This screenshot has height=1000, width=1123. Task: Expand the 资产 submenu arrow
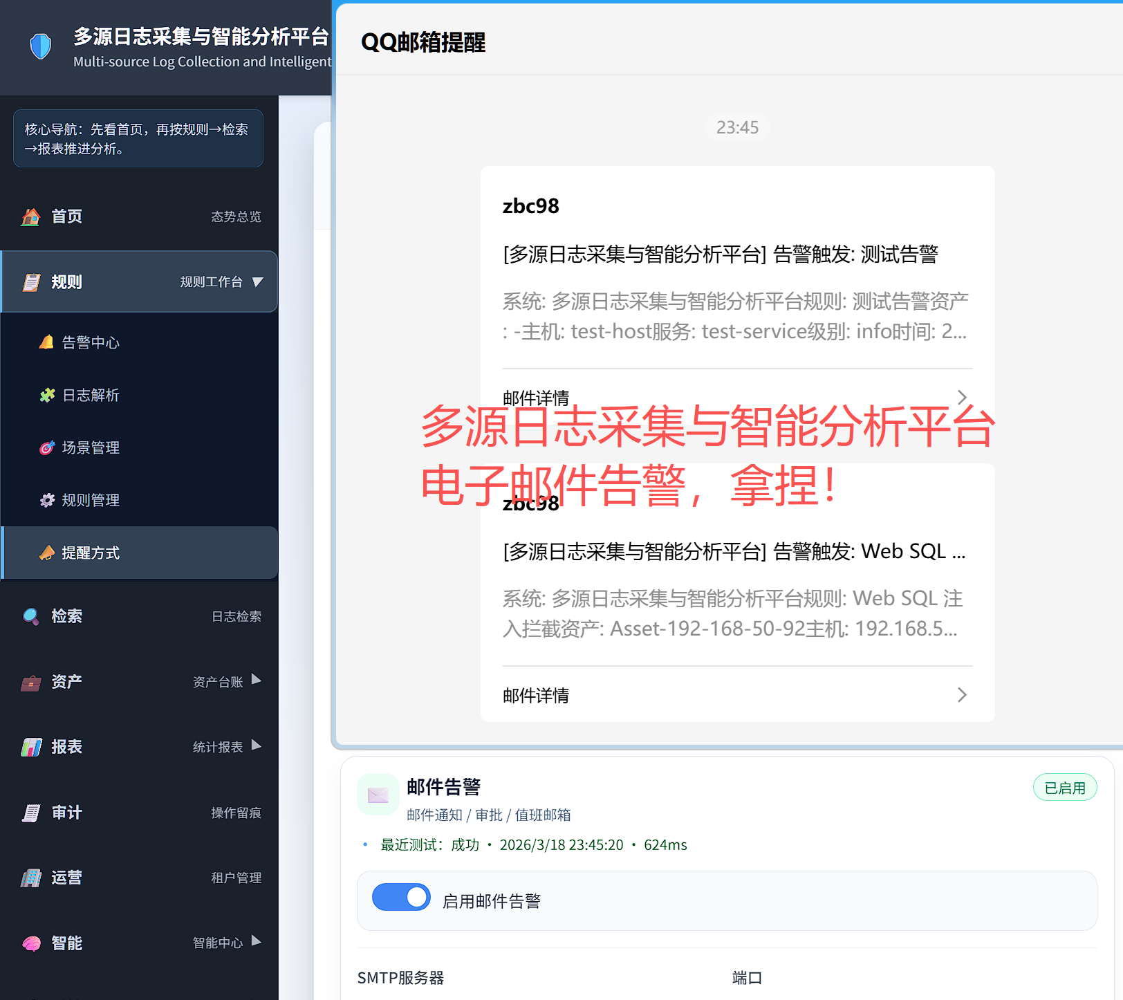(257, 680)
